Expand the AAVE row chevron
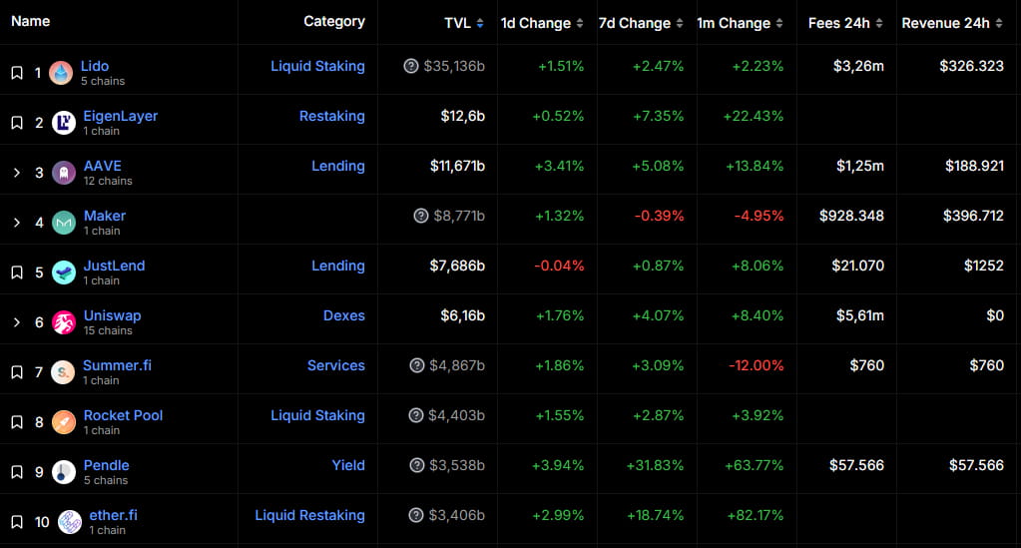The height and width of the screenshot is (548, 1021). 17,173
